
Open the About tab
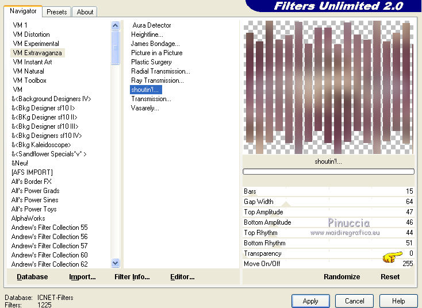pos(85,12)
